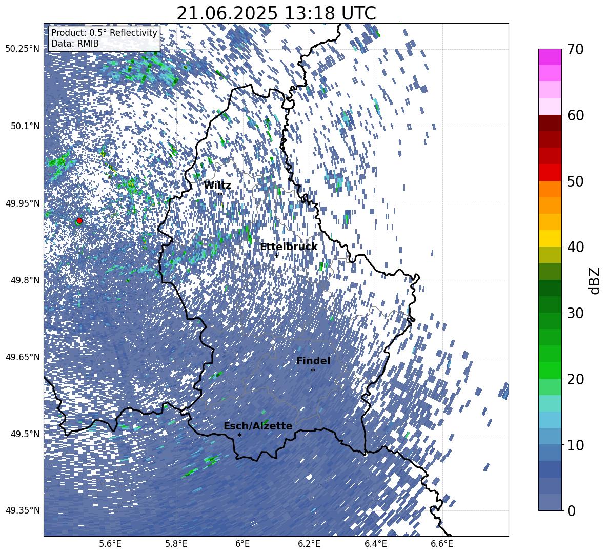Click the 30 colorbar tick label
Viewport: 607px width, 554px height.
click(x=575, y=313)
